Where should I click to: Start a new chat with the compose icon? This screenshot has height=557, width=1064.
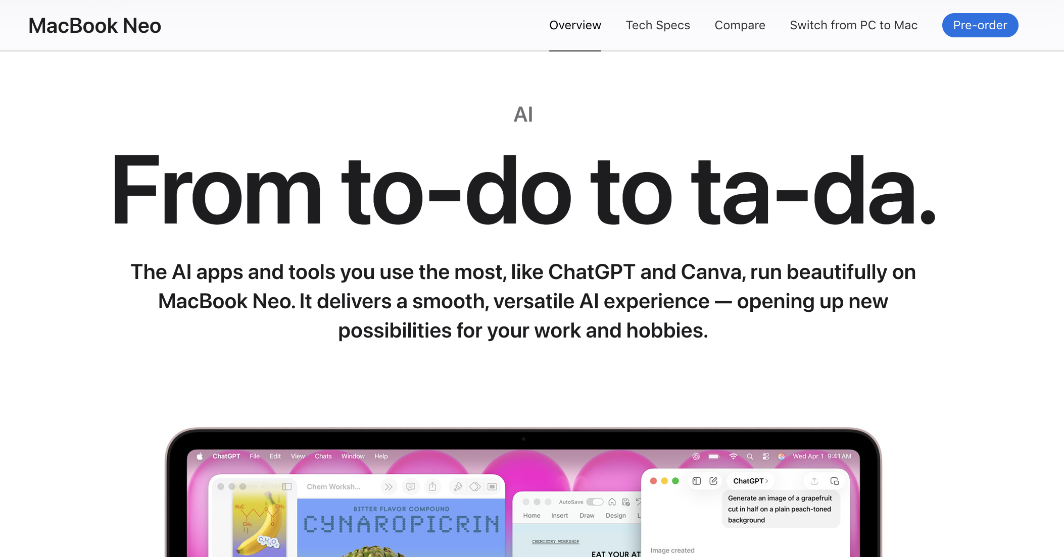(x=713, y=481)
